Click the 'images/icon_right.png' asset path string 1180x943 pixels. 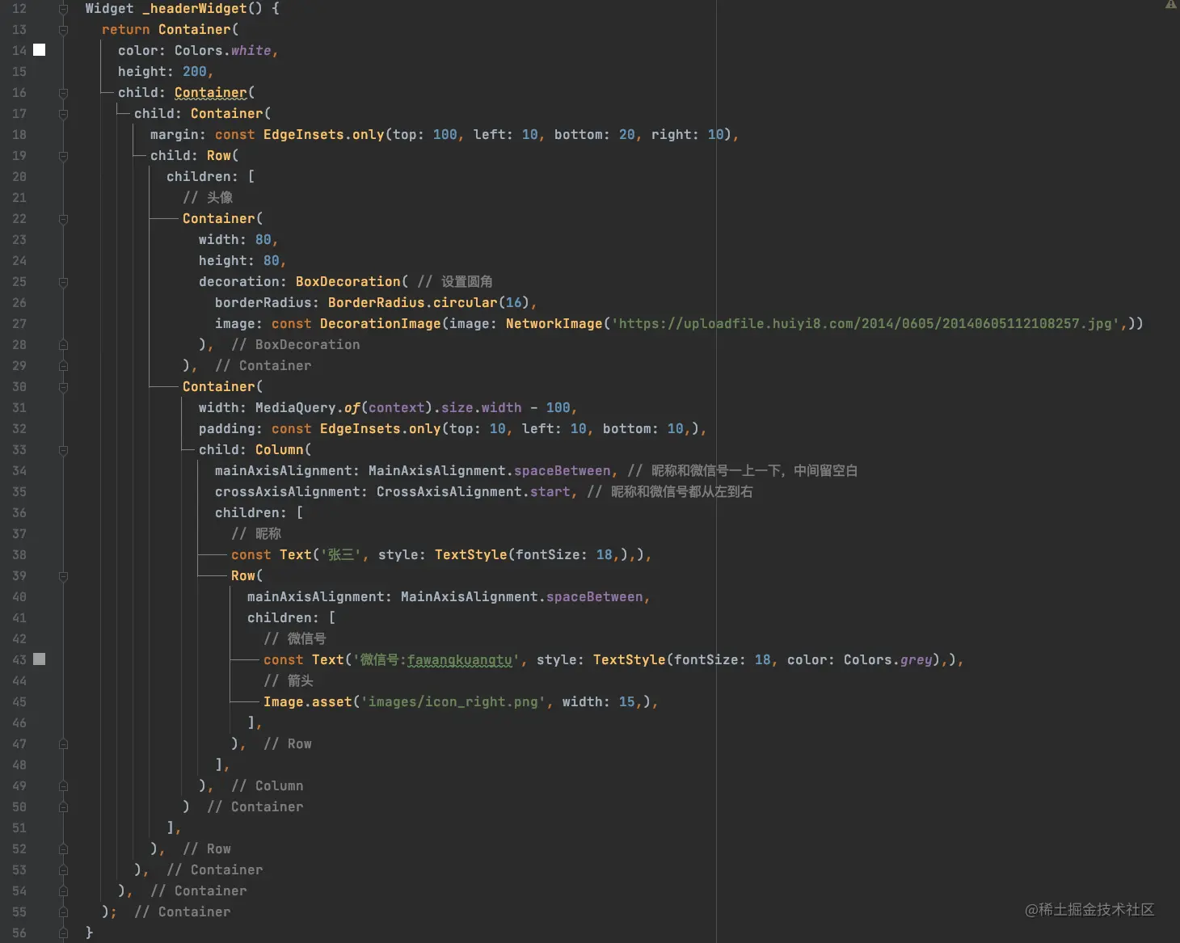point(453,702)
